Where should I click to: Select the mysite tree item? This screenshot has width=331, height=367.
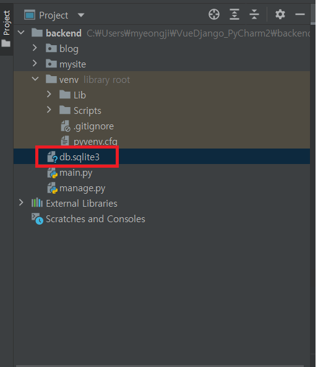point(72,64)
